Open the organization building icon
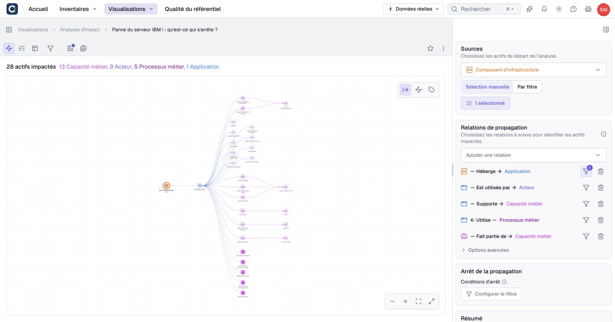 pos(588,9)
